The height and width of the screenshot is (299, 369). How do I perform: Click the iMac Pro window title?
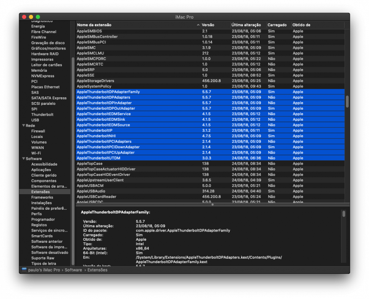coord(184,17)
